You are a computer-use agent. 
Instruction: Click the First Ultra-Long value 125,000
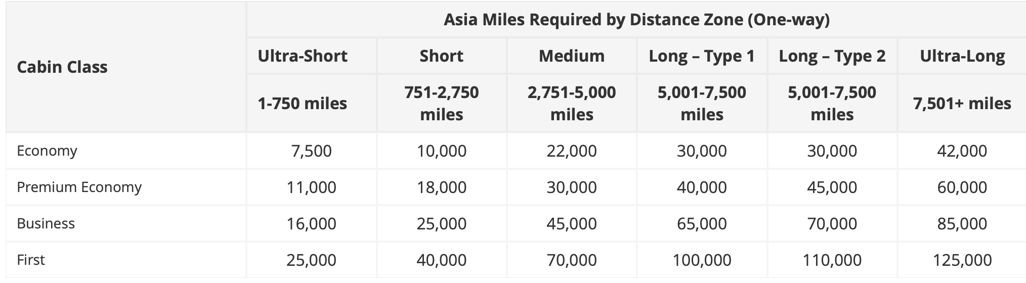coord(962,260)
